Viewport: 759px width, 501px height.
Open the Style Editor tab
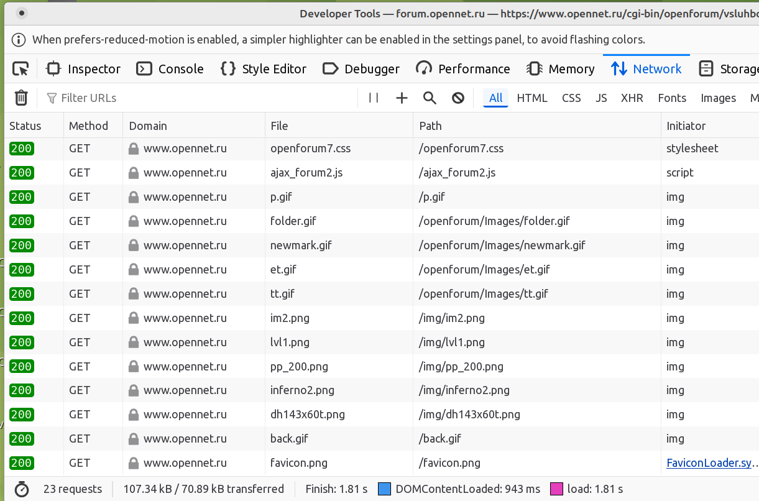click(264, 69)
